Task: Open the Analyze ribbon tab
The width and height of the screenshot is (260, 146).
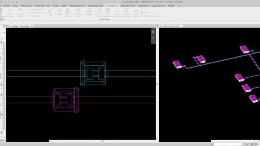Action: coord(15,6)
